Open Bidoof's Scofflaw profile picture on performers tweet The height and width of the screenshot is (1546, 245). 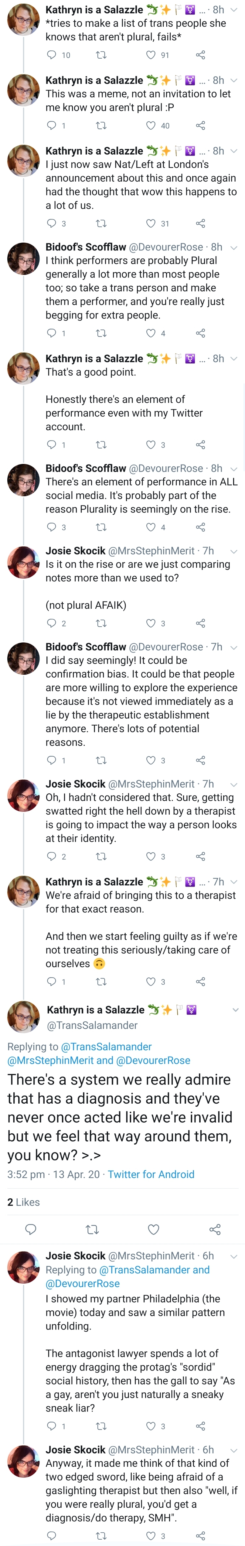(23, 259)
